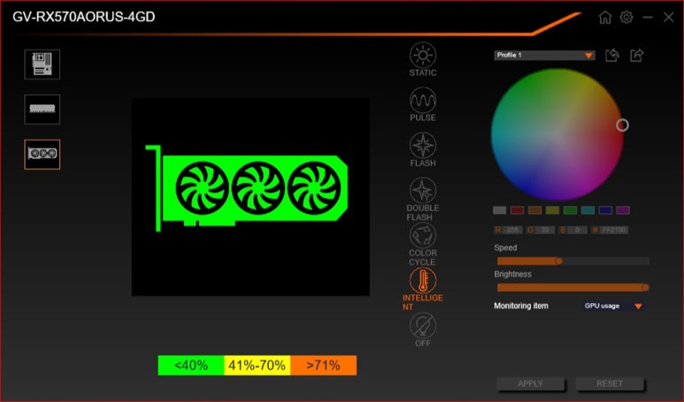The image size is (684, 402).
Task: Select the Intelligent thermometer mode
Action: (422, 281)
